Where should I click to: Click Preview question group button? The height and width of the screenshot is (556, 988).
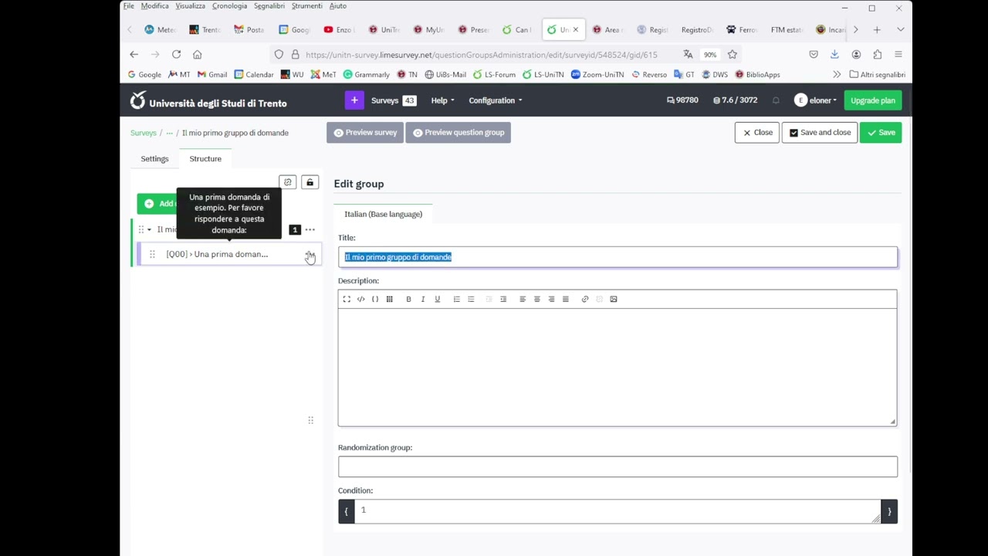458,133
